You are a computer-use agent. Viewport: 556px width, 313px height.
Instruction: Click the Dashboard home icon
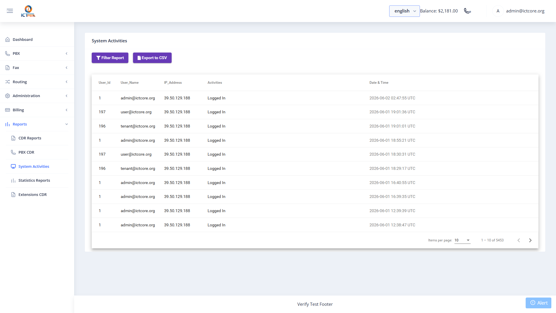pos(8,39)
